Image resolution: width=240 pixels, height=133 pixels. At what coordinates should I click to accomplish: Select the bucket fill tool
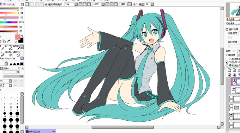2,54
